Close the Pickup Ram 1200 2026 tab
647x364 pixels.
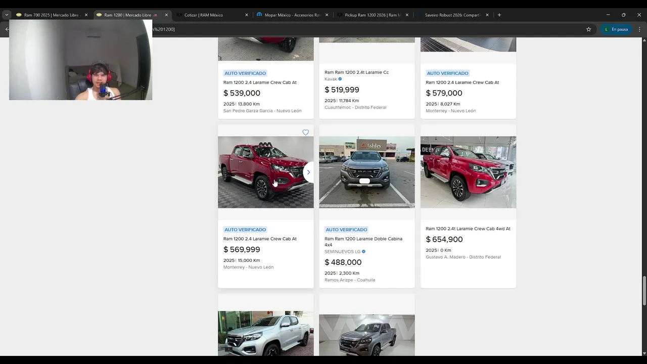407,15
